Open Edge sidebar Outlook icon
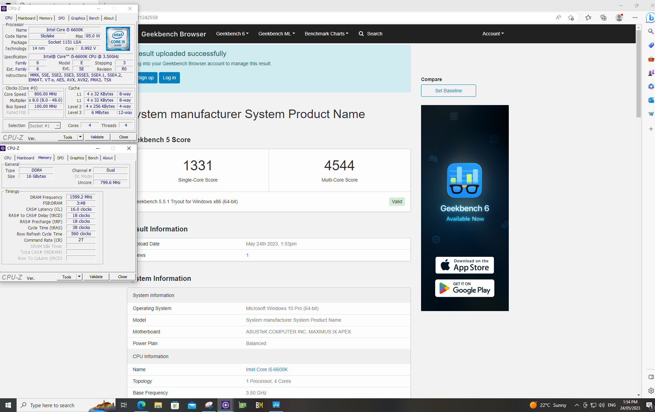This screenshot has height=412, width=655. coord(651,100)
